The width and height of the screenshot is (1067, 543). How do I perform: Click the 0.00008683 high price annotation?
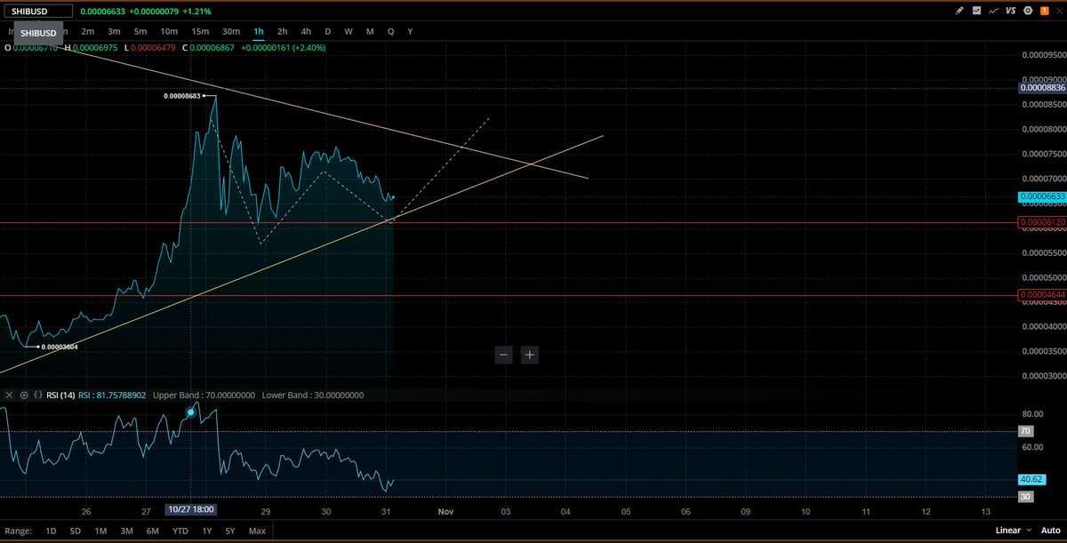click(x=183, y=96)
